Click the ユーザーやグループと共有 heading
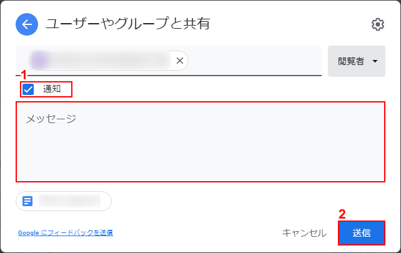The width and height of the screenshot is (401, 253). [x=127, y=24]
